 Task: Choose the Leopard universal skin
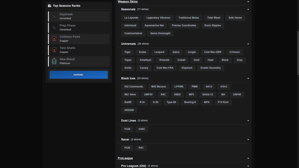point(159,52)
